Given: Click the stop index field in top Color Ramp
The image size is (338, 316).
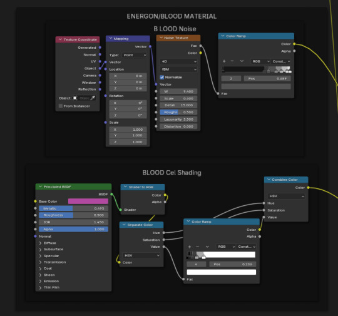Looking at the screenshot, I should 231,79.
